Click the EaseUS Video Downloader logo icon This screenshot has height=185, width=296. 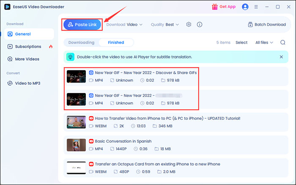(7, 7)
